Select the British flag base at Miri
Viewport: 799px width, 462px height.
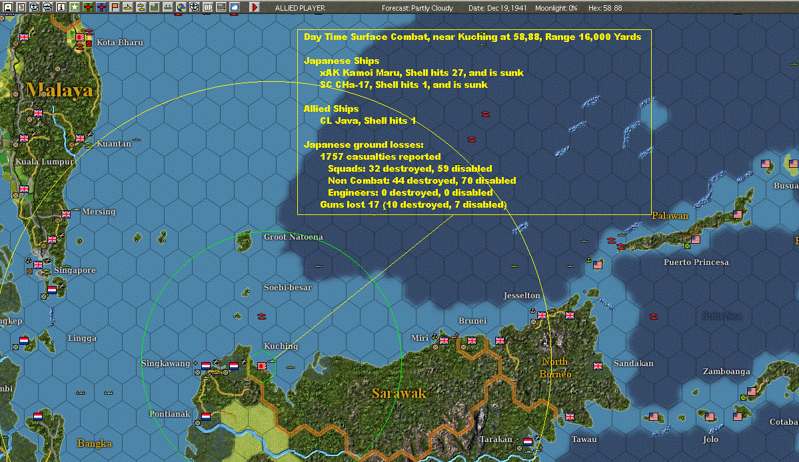click(x=444, y=340)
